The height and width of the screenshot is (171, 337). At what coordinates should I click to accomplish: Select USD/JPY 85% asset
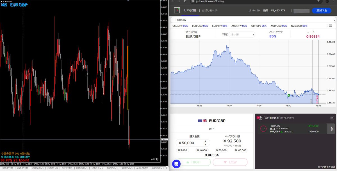pyautogui.click(x=180, y=26)
